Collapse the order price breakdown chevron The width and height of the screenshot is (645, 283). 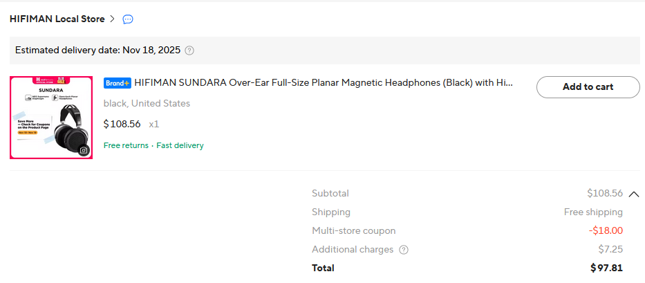pyautogui.click(x=634, y=194)
